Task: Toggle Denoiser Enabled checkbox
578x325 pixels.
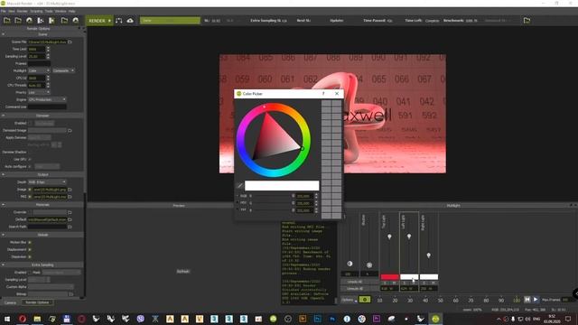Action: (x=30, y=123)
